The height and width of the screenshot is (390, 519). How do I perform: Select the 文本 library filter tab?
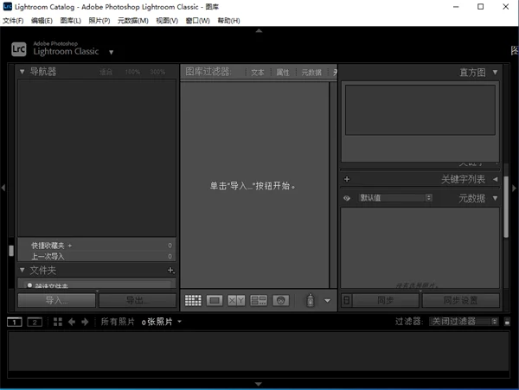[258, 73]
